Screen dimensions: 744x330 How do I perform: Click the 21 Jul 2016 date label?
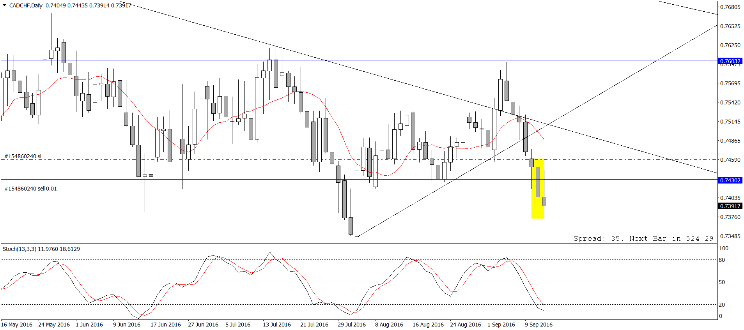coord(314,325)
